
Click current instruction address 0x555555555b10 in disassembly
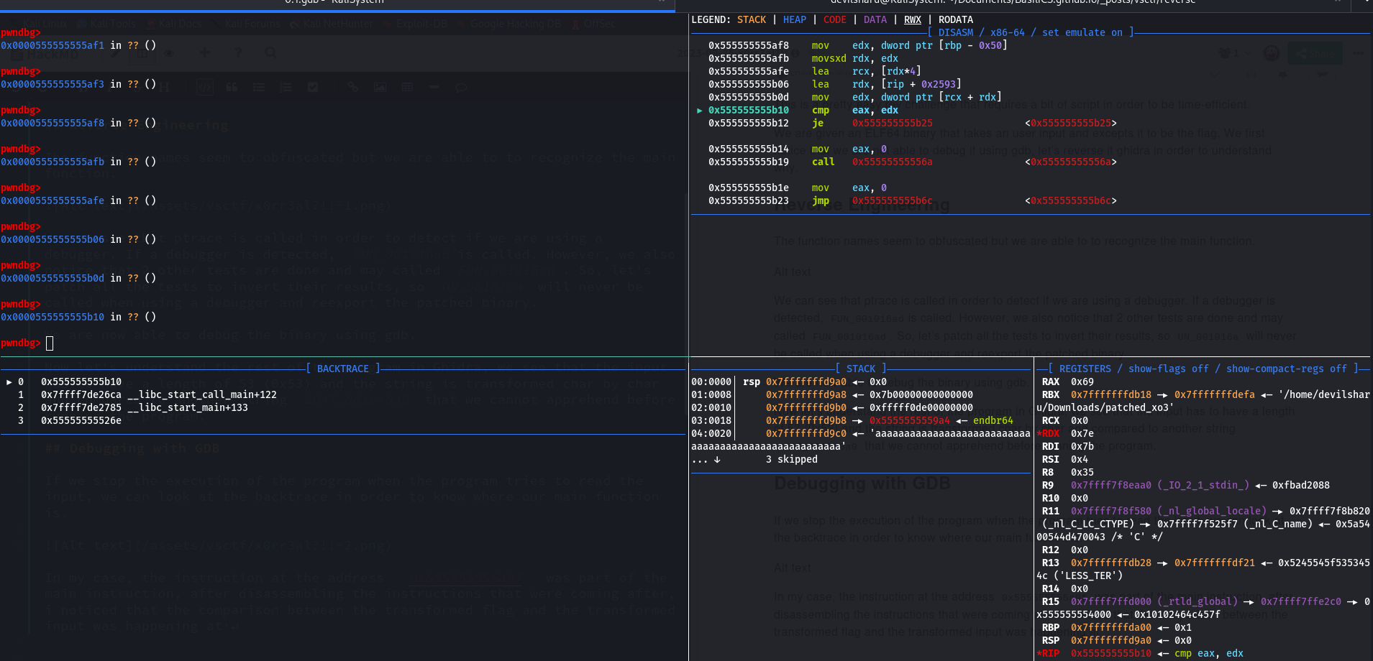click(749, 111)
